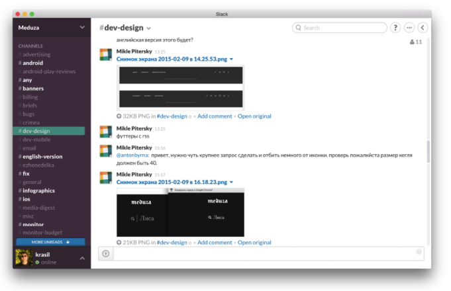Open the emoji picker in the message box
This screenshot has width=451, height=291.
coord(419,251)
